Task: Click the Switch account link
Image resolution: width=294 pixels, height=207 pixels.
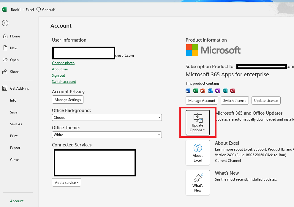Action: (64, 82)
